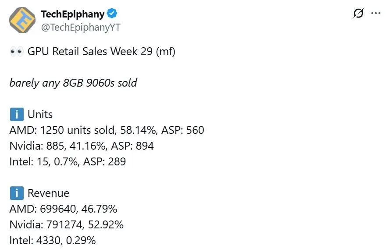Open the @TechEpiphanyYT handle link
Image resolution: width=389 pixels, height=252 pixels.
click(x=80, y=27)
